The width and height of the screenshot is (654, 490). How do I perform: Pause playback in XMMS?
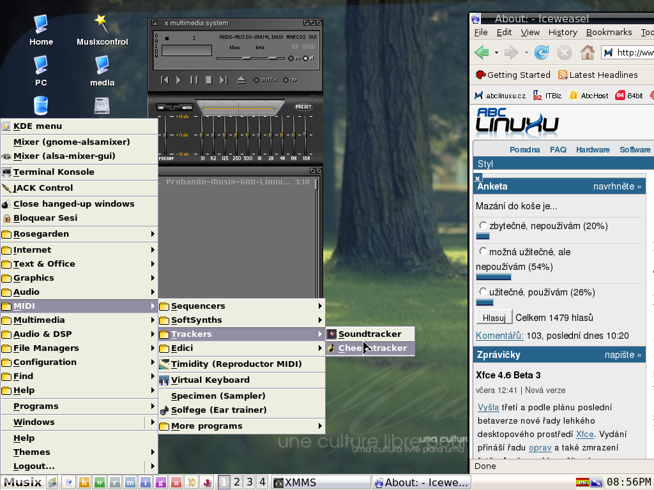pos(194,80)
